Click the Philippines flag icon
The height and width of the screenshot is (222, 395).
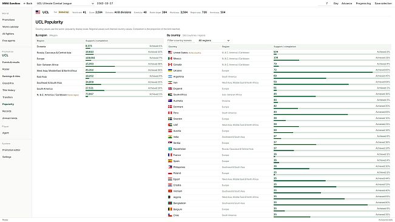coord(170,167)
